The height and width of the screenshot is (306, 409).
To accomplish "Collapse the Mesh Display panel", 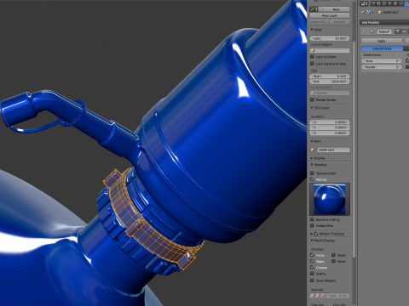I will pos(312,241).
